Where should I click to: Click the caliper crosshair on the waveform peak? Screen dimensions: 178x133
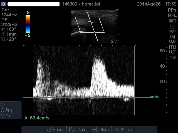pyautogui.click(x=98, y=56)
